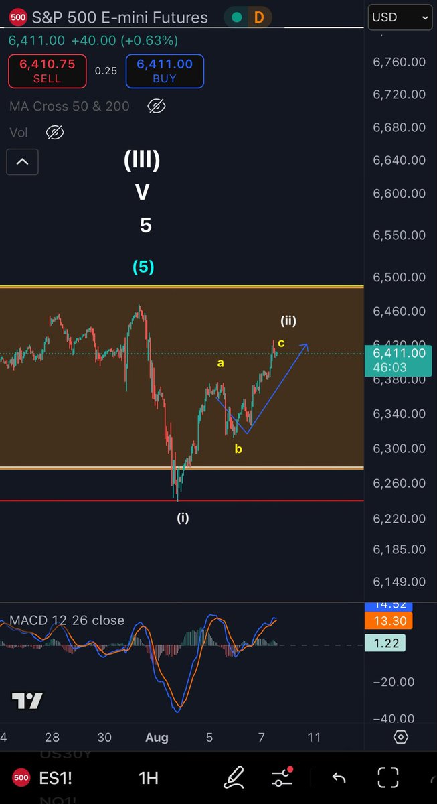The image size is (437, 804).
Task: Click the price scale settings hexagon icon
Action: click(x=400, y=738)
